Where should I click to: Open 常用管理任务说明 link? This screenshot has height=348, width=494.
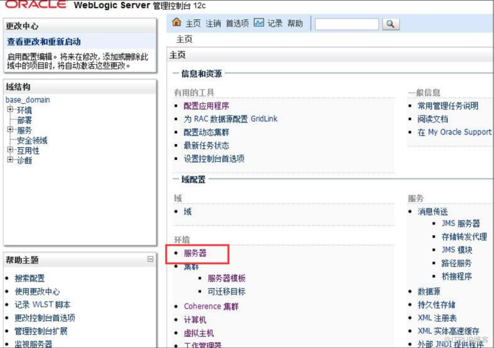point(448,105)
